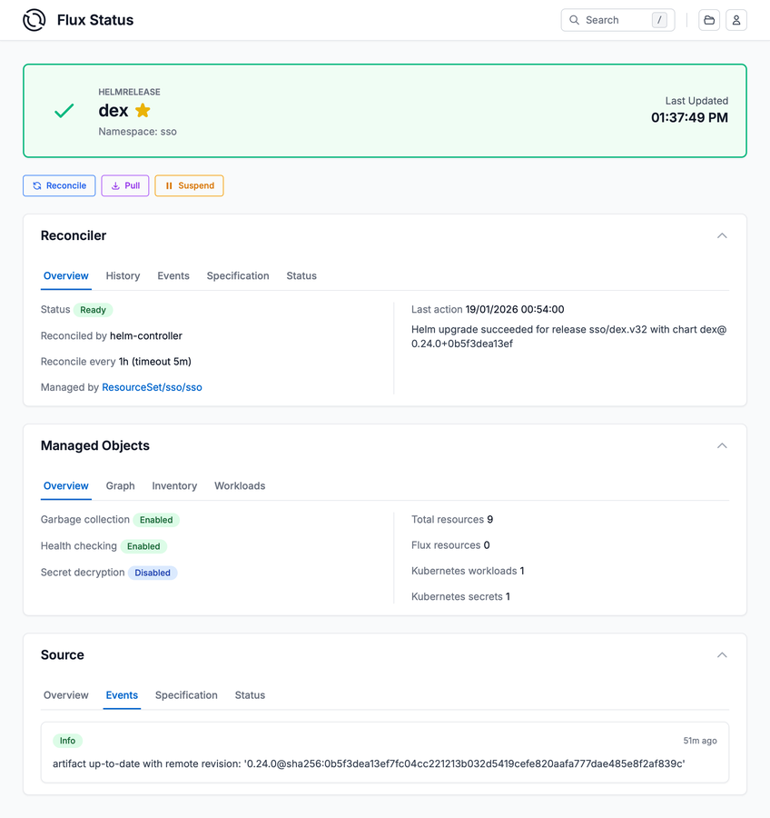Click the Reconcile button
The image size is (770, 818).
pos(59,185)
